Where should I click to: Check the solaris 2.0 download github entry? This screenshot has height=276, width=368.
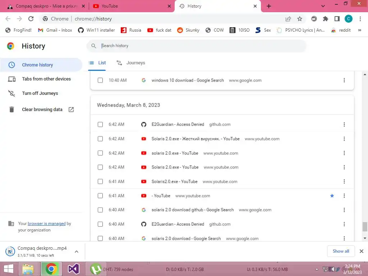(100, 210)
